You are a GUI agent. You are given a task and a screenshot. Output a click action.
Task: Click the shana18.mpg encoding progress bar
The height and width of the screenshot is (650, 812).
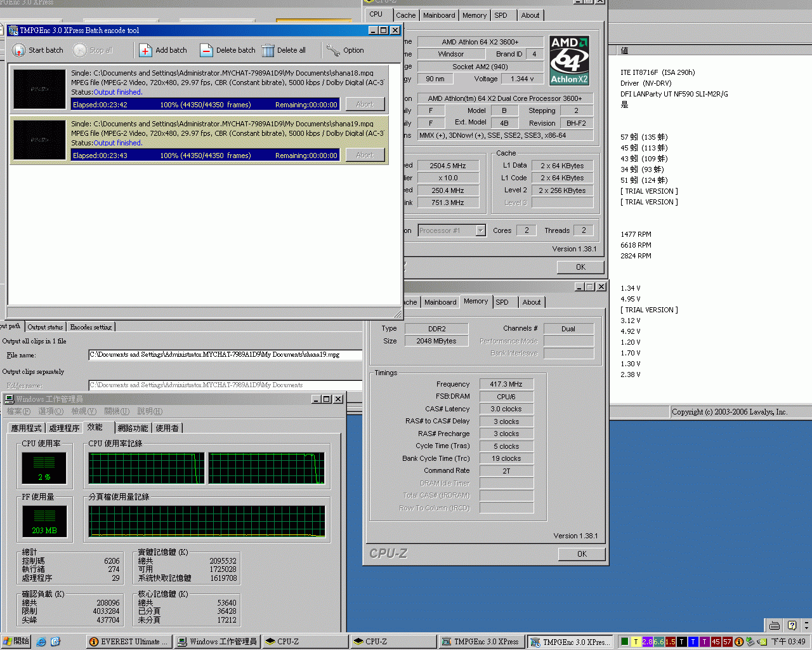point(205,105)
